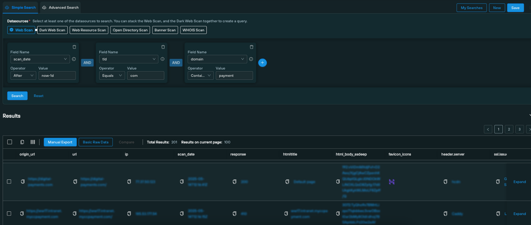Expand the second result row

(x=519, y=214)
